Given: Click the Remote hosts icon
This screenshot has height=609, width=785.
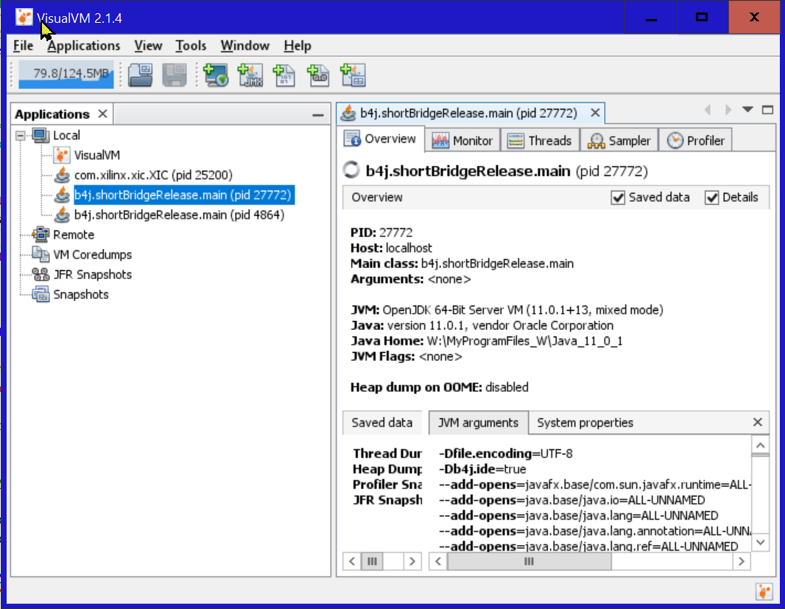Looking at the screenshot, I should 41,234.
